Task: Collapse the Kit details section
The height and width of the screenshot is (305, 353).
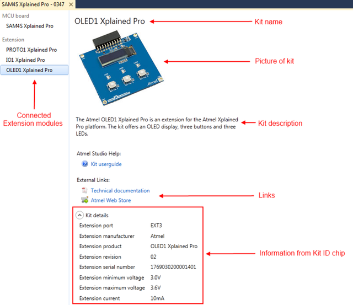Action: coord(79,215)
